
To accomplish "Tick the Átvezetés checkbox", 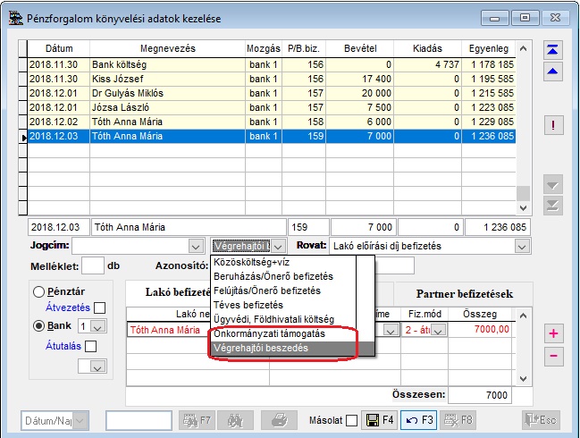I will point(99,308).
